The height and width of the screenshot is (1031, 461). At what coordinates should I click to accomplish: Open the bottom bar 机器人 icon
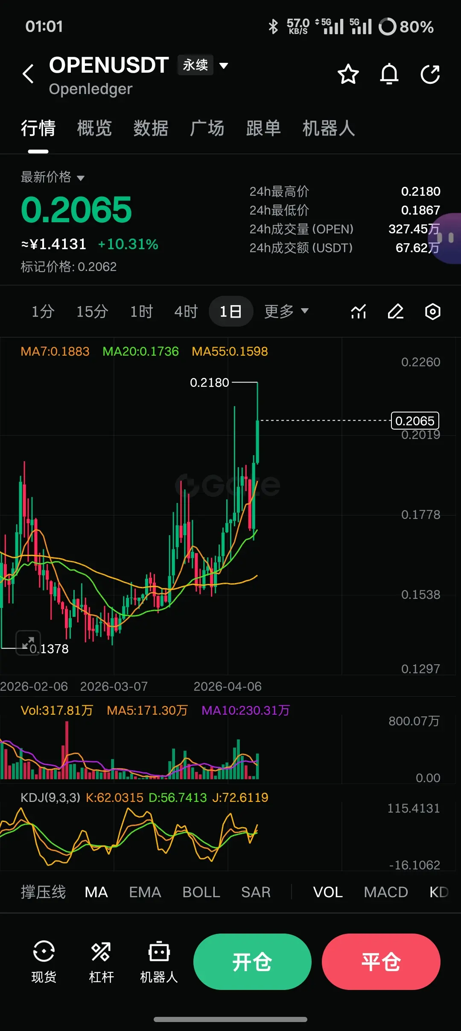click(x=159, y=962)
